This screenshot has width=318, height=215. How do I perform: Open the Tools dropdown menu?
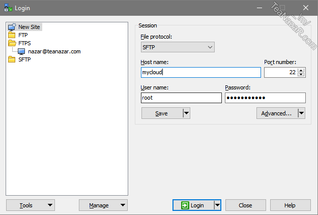coord(31,205)
